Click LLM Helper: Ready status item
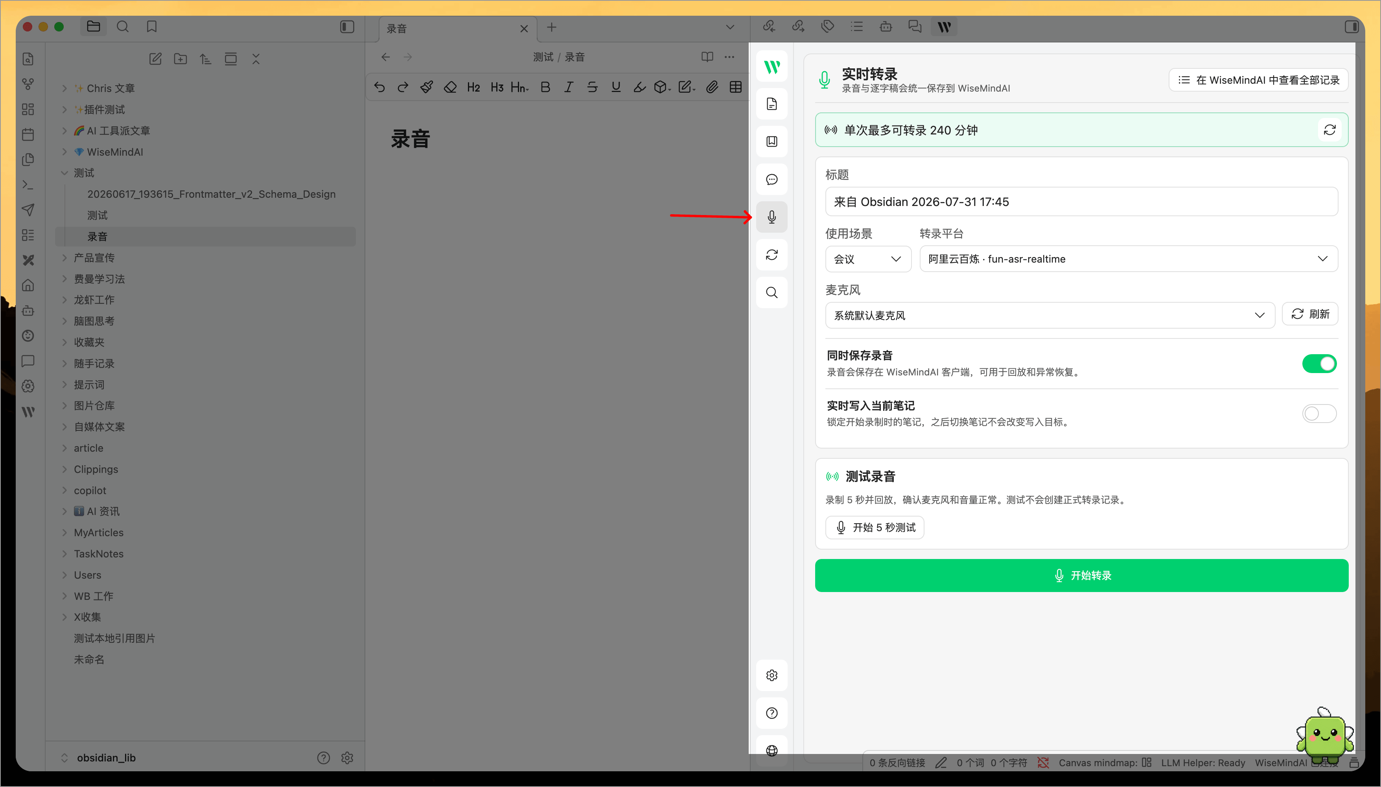1381x787 pixels. click(1202, 763)
